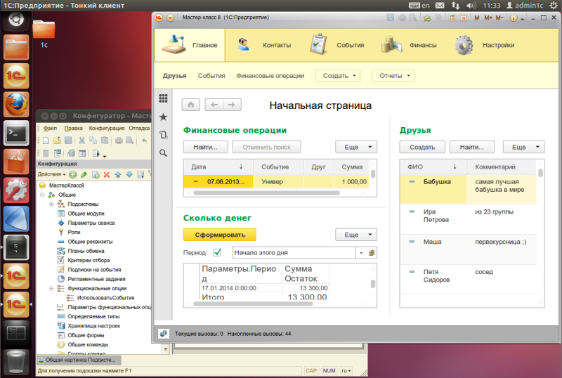Collapse the Общие tree node

[42, 195]
